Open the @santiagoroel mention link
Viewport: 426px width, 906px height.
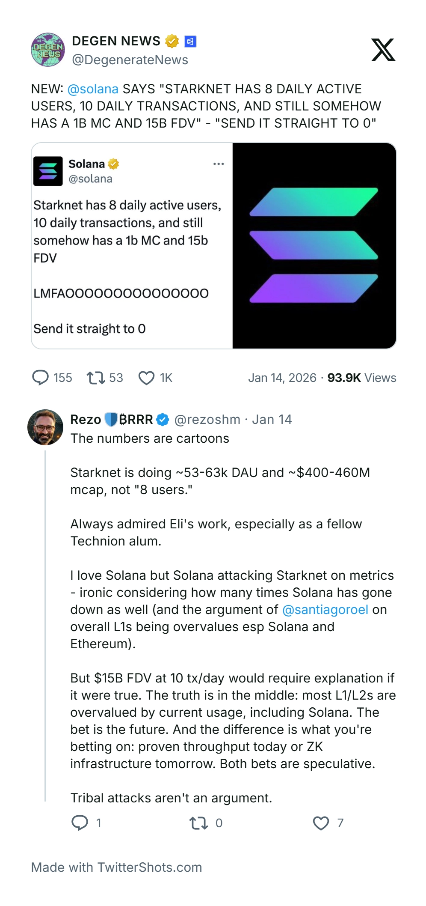click(x=325, y=610)
